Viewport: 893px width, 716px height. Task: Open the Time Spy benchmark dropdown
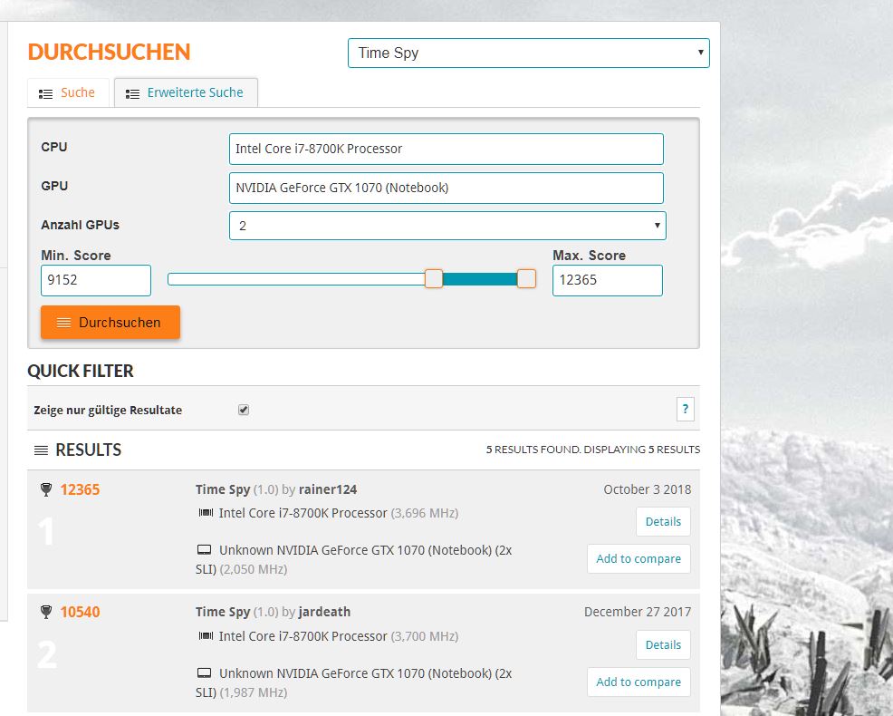pos(529,53)
